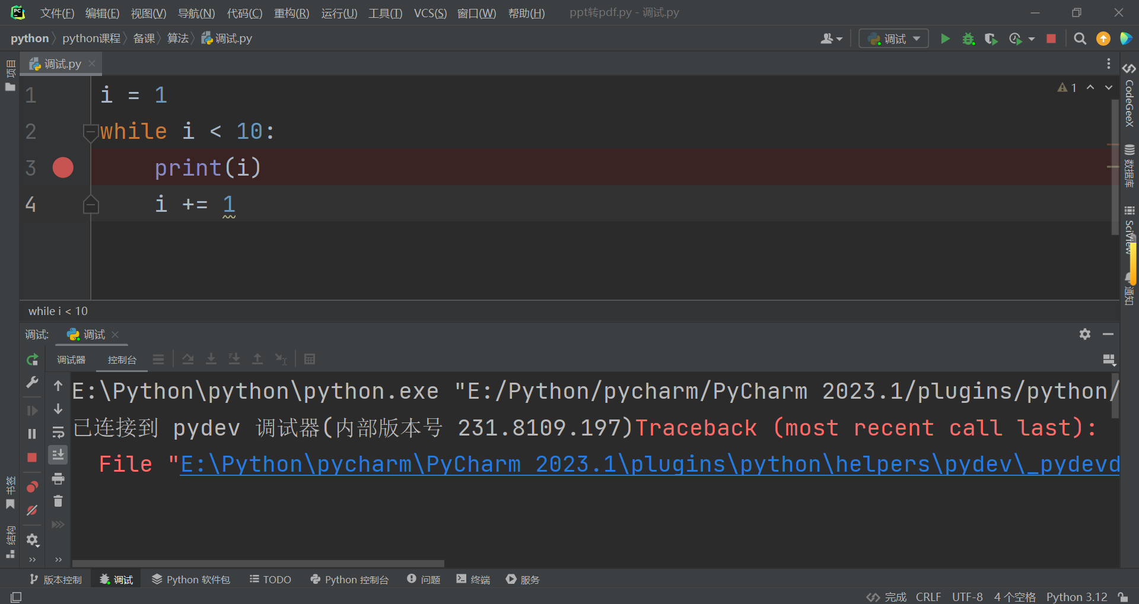Open the Python 软件包 tool window

pos(191,580)
